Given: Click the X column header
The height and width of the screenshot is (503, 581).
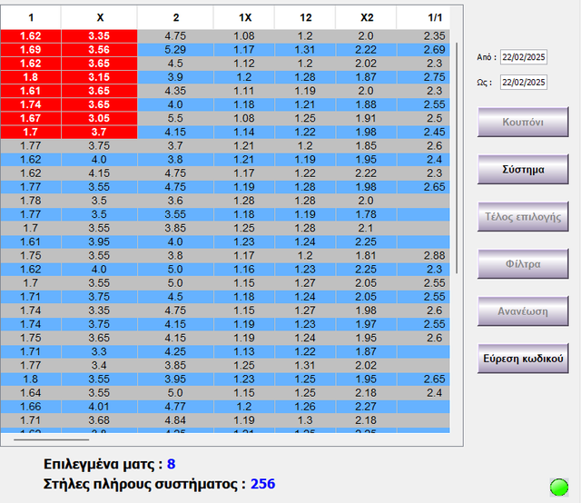Looking at the screenshot, I should point(99,17).
